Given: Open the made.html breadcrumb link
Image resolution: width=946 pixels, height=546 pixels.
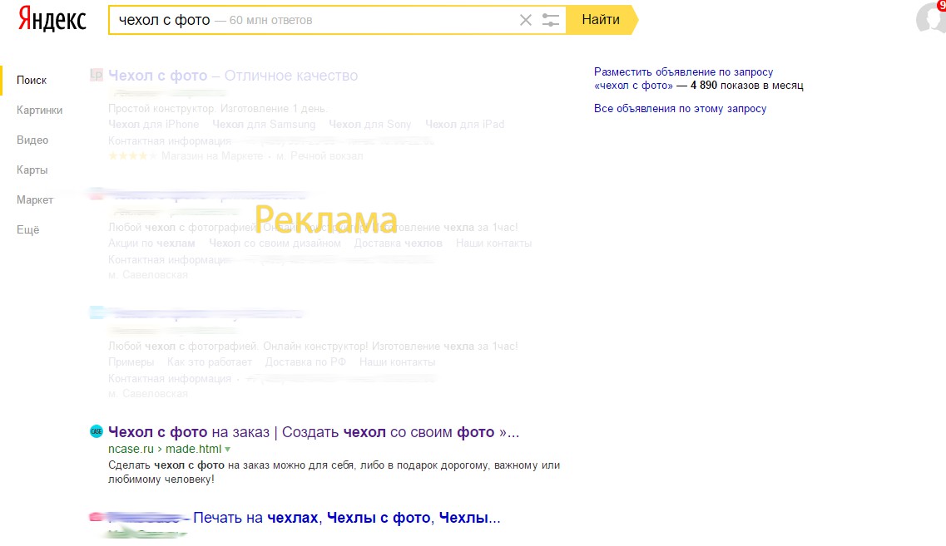Looking at the screenshot, I should [193, 449].
